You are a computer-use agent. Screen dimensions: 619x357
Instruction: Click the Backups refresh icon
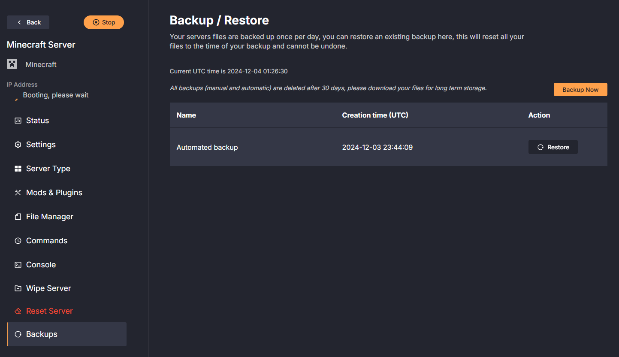click(x=18, y=334)
